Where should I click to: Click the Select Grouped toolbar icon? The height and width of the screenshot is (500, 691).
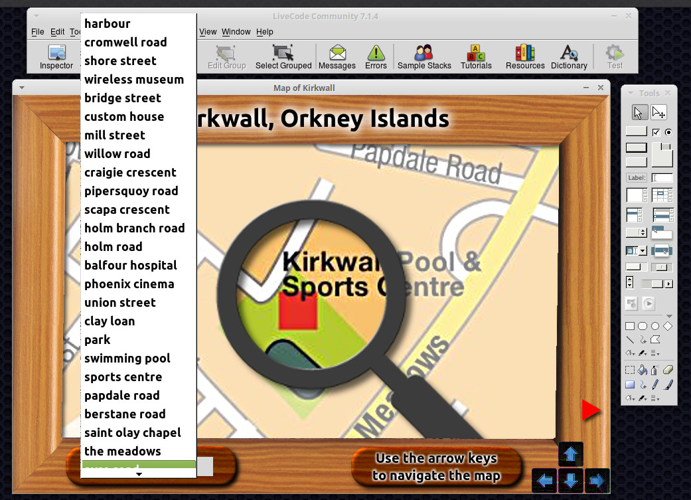coord(283,56)
